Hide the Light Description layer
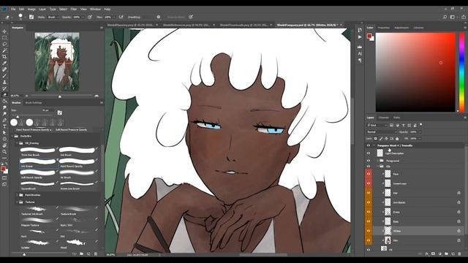Image resolution: width=468 pixels, height=263 pixels. (x=369, y=153)
